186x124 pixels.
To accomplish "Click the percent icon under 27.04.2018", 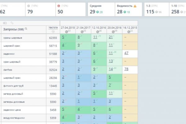I will tap(66, 32).
